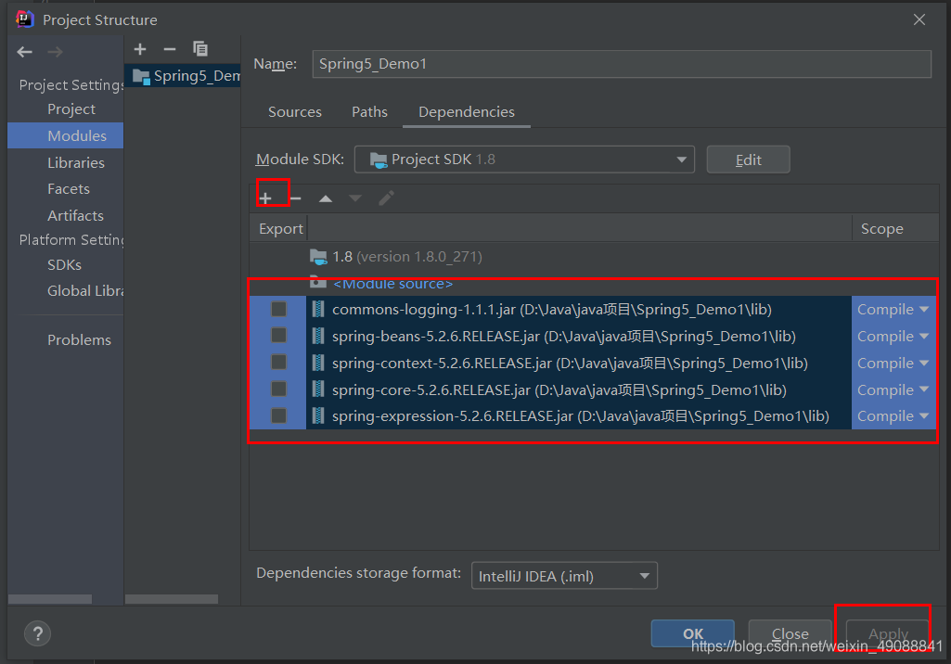Remove selected module with minus icon
The height and width of the screenshot is (664, 951).
coord(170,49)
